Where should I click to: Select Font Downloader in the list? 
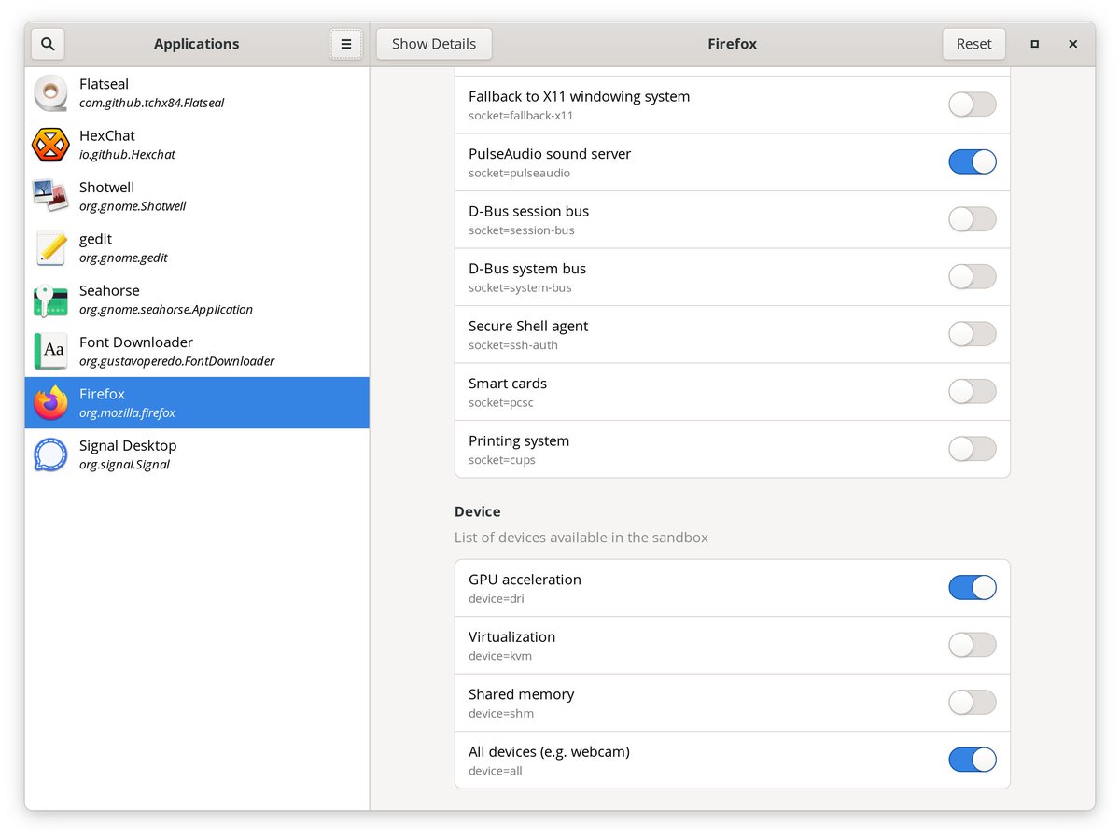click(x=197, y=351)
